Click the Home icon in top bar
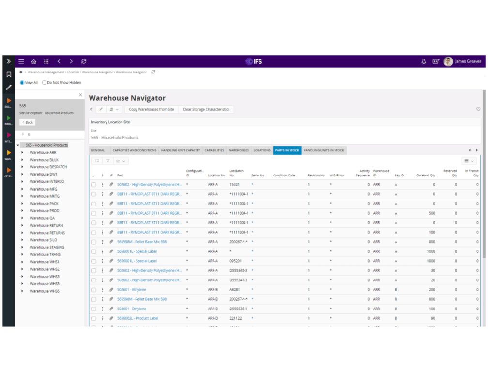This screenshot has width=488, height=382. 33,61
